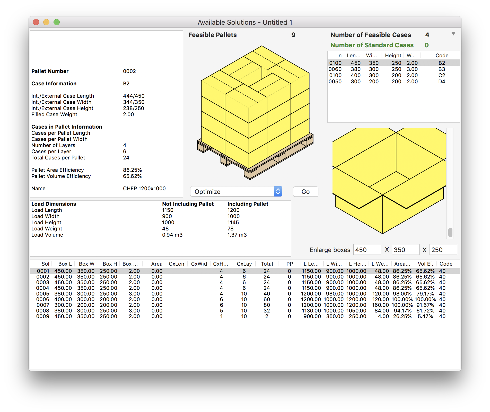Select solution row 0007
The height and width of the screenshot is (412, 490).
coord(245,305)
